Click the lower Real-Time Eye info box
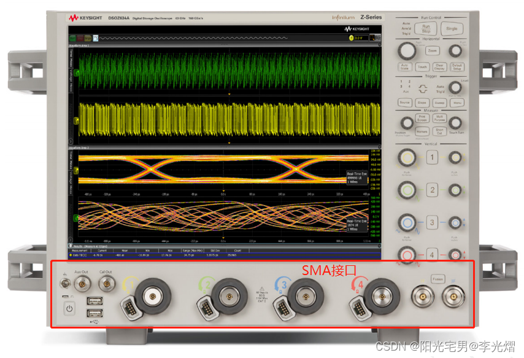524x358 pixels. 357,225
